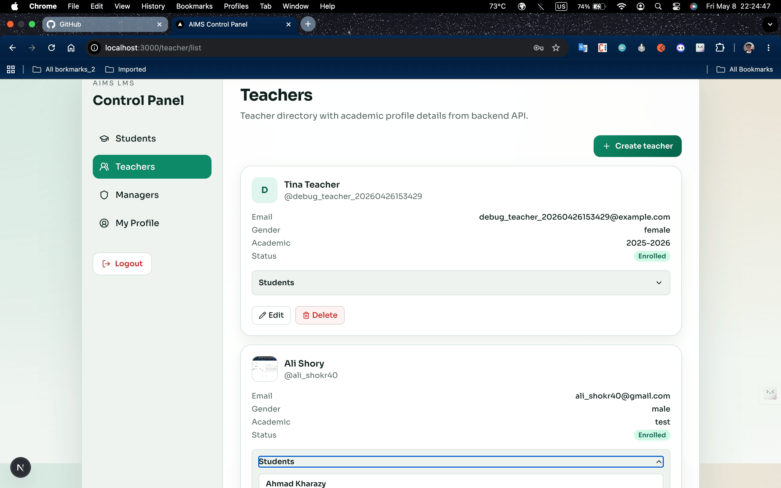Open the Extensions puzzle menu
This screenshot has height=488, width=781.
tap(720, 48)
